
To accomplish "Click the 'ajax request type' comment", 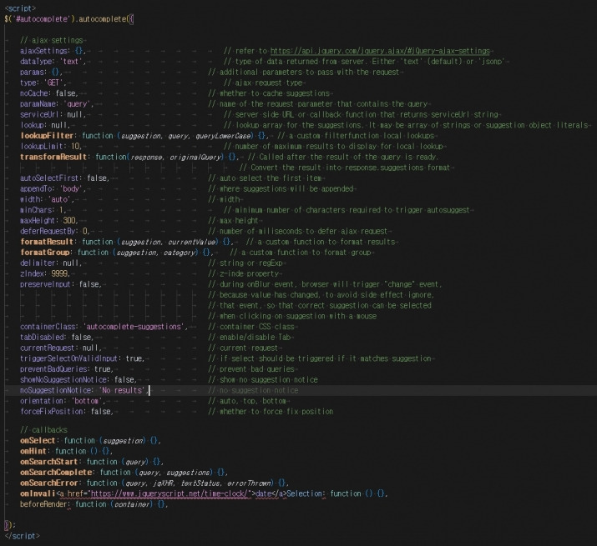I will (x=264, y=83).
